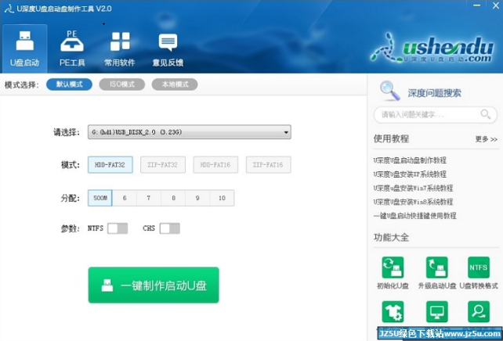The image size is (503, 341).
Task: Open the U深度u盘安装Win7系统教程 link
Action: pos(413,188)
